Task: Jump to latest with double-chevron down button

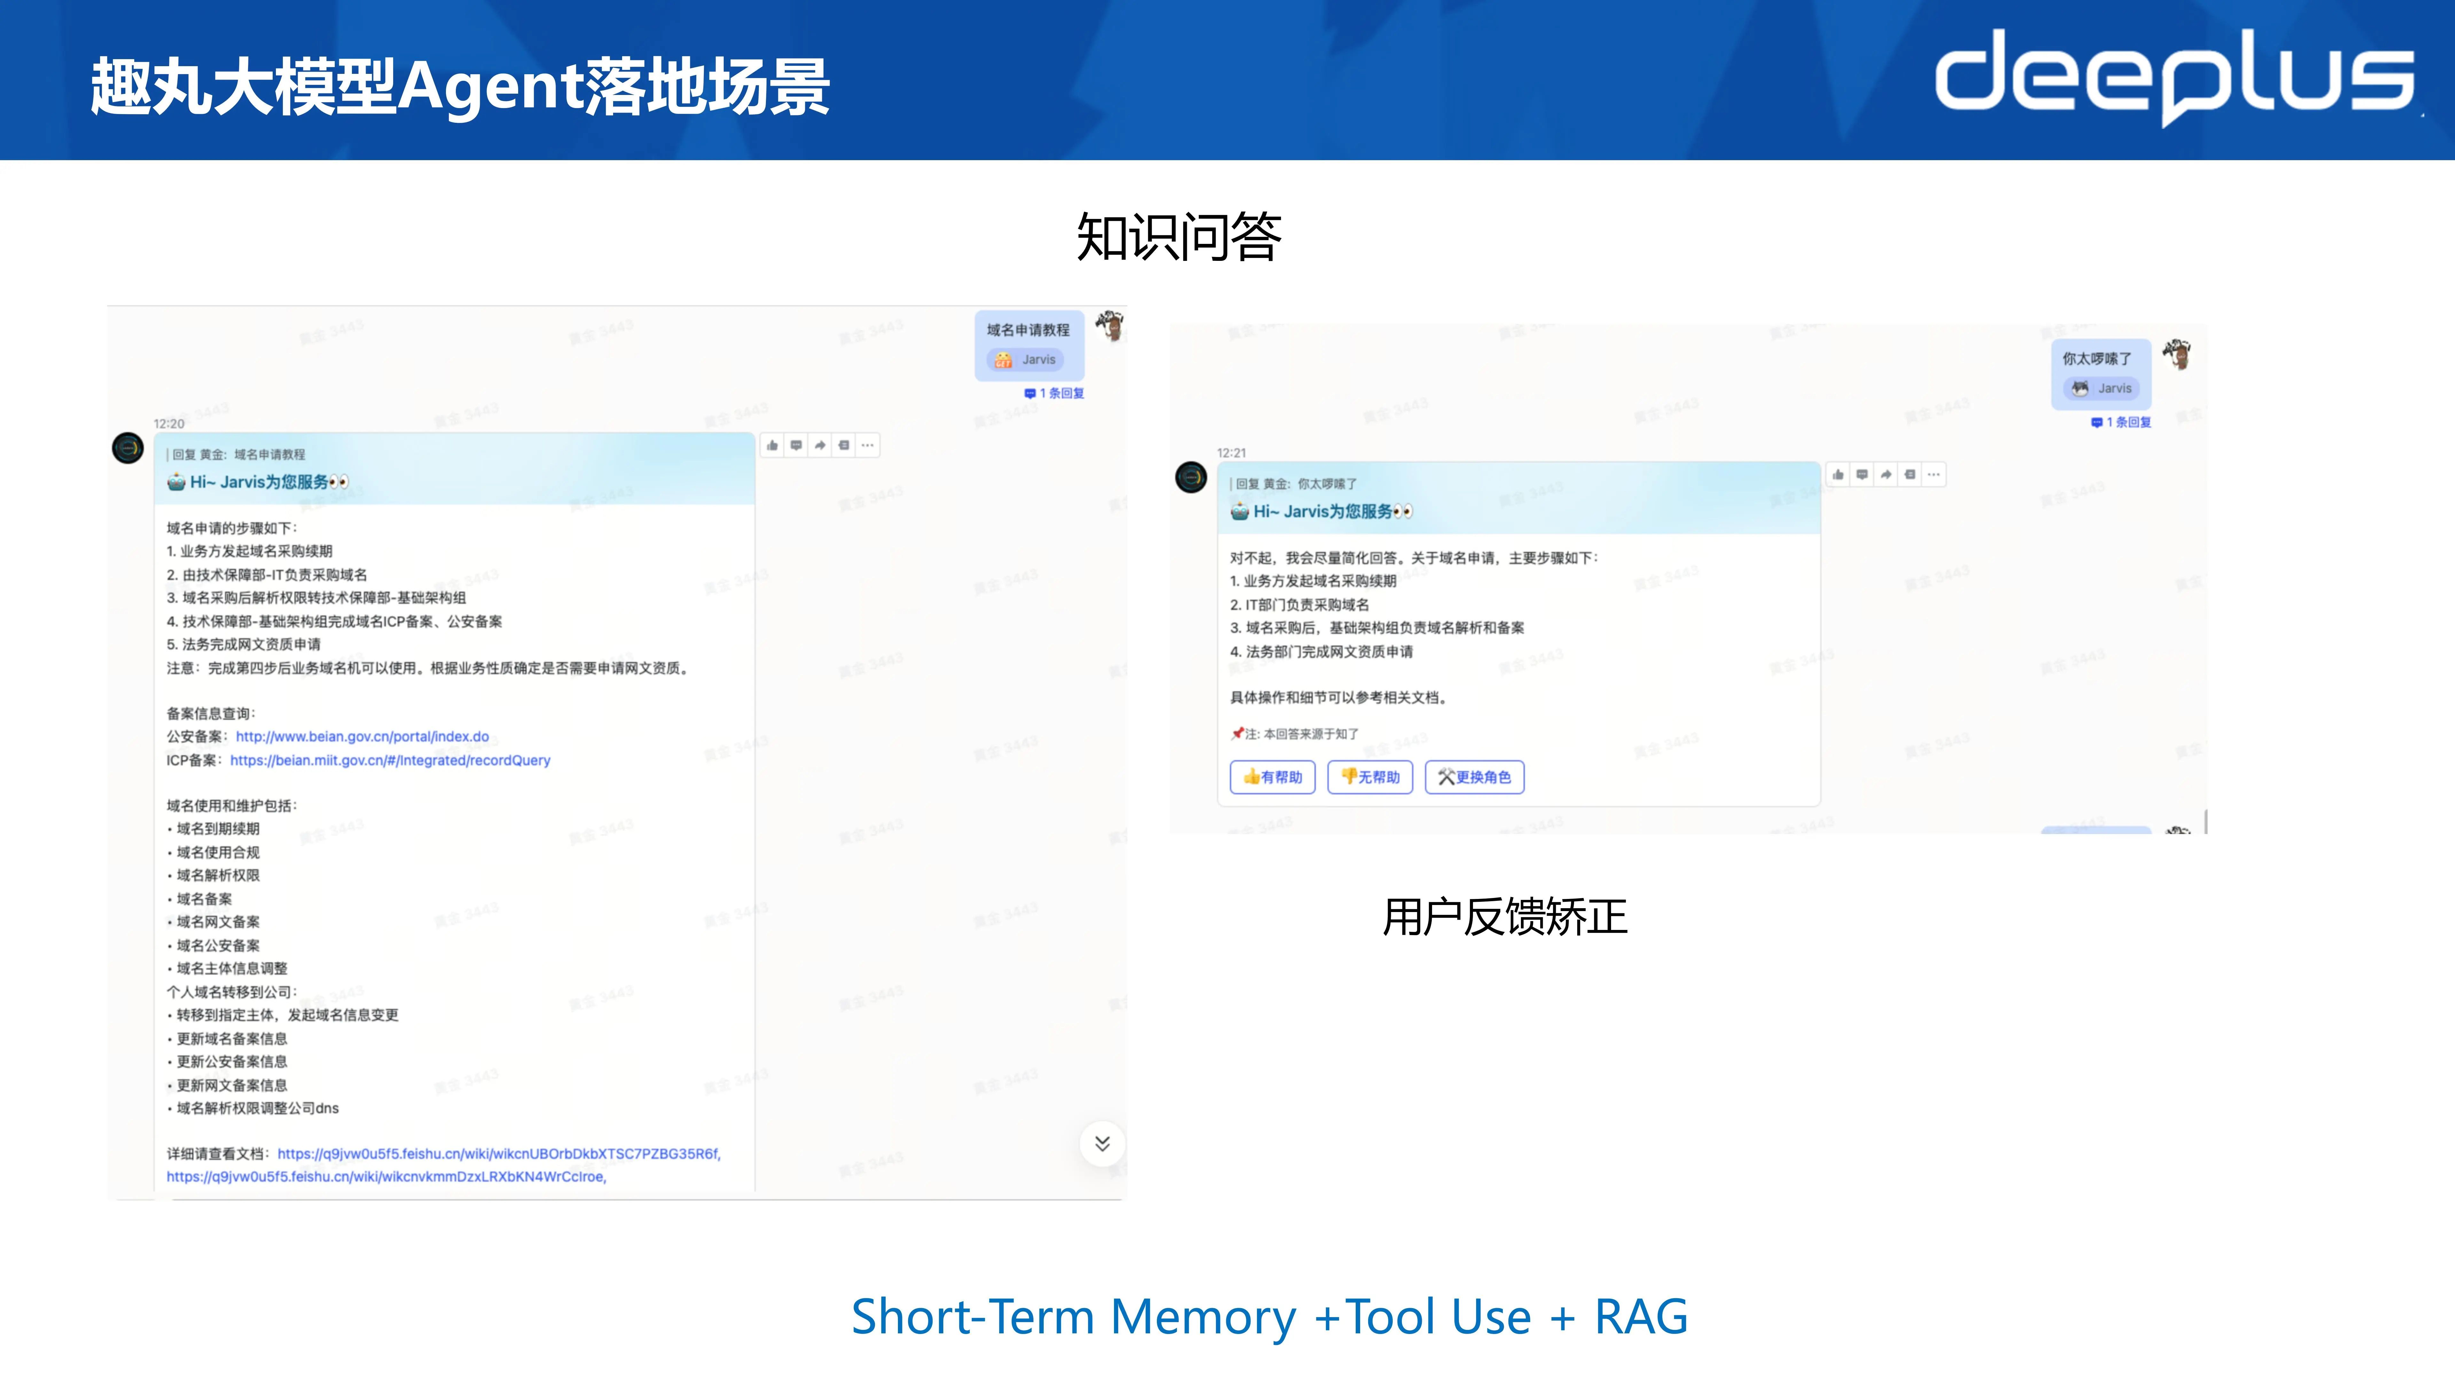Action: pos(1103,1144)
